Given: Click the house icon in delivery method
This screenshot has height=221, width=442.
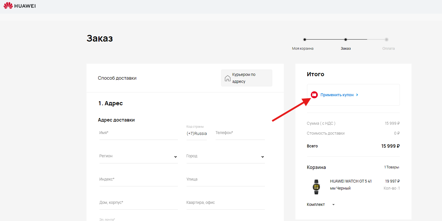Looking at the screenshot, I should pos(228,78).
